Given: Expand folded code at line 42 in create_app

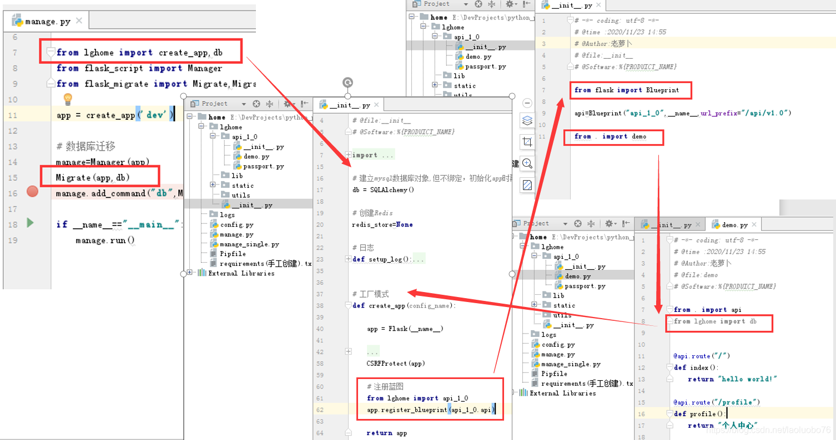Looking at the screenshot, I should 348,351.
